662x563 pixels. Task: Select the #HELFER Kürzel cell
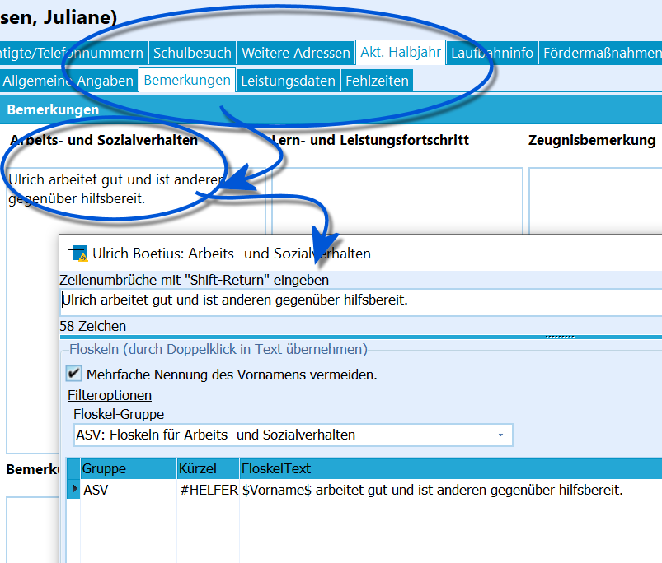pos(209,490)
